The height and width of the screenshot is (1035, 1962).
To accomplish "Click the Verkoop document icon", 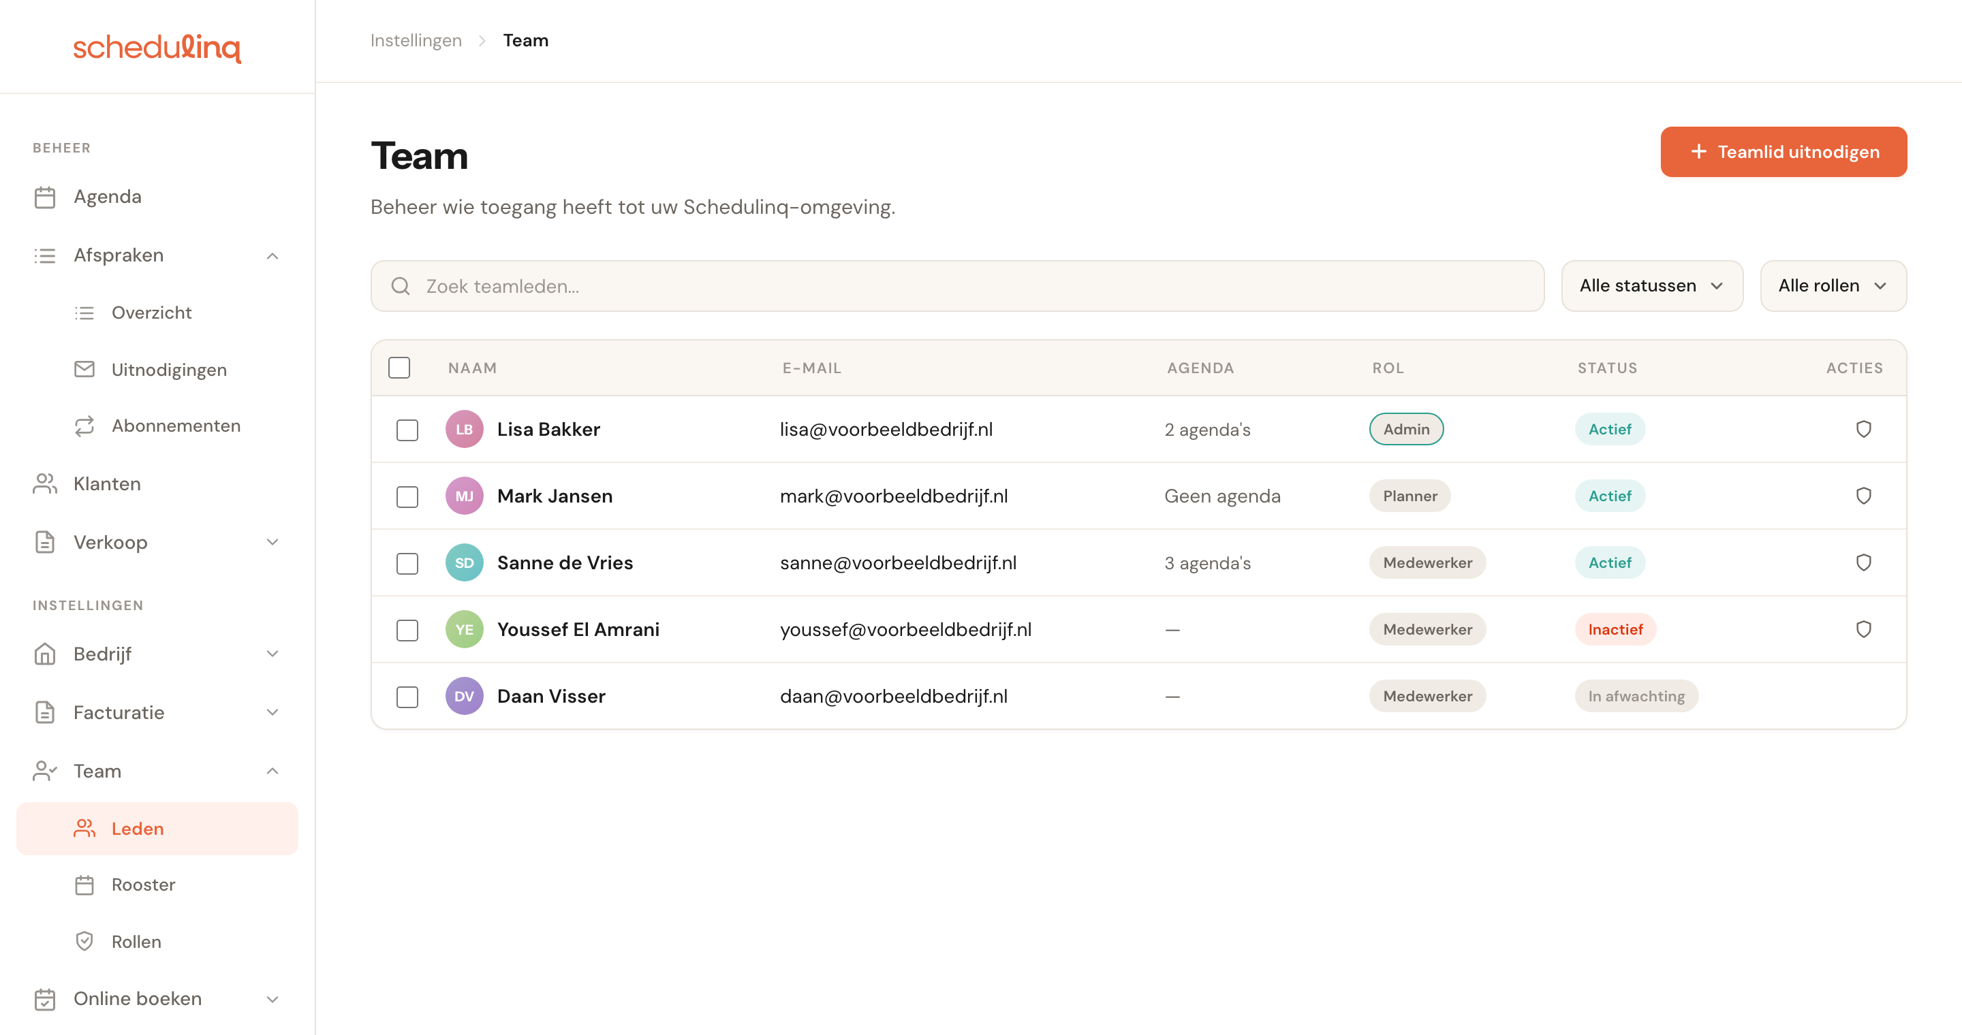I will pyautogui.click(x=45, y=542).
